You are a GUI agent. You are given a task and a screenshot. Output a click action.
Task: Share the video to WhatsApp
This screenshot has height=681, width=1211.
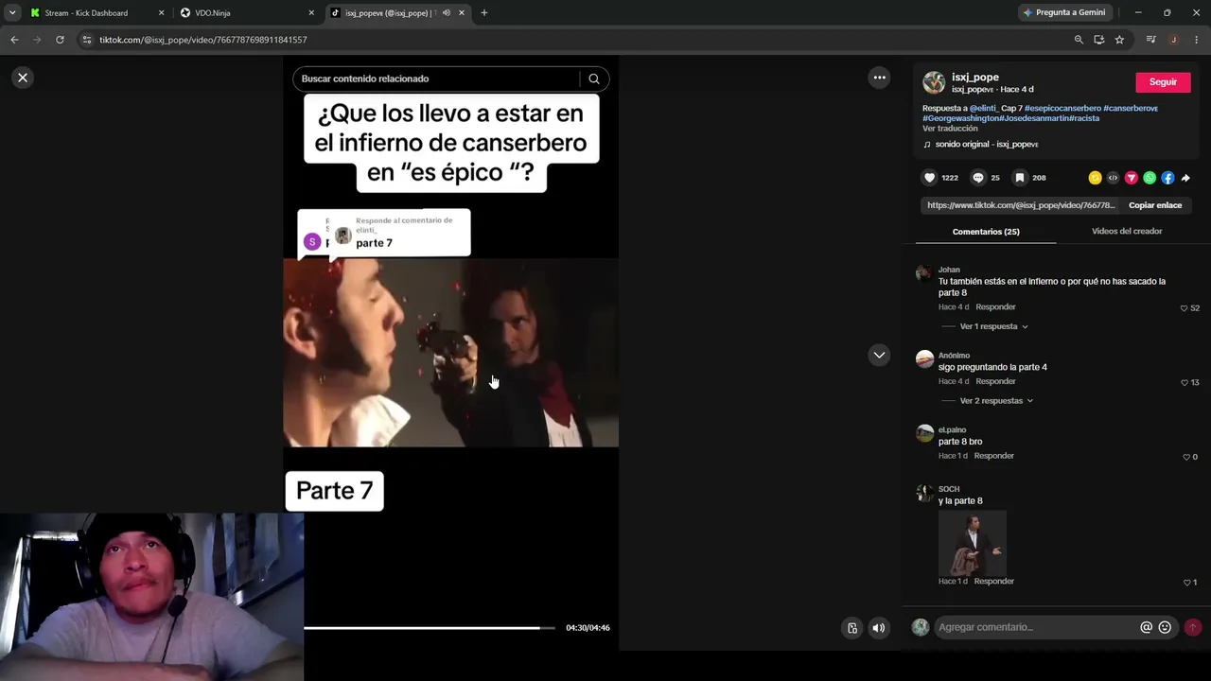1150,178
